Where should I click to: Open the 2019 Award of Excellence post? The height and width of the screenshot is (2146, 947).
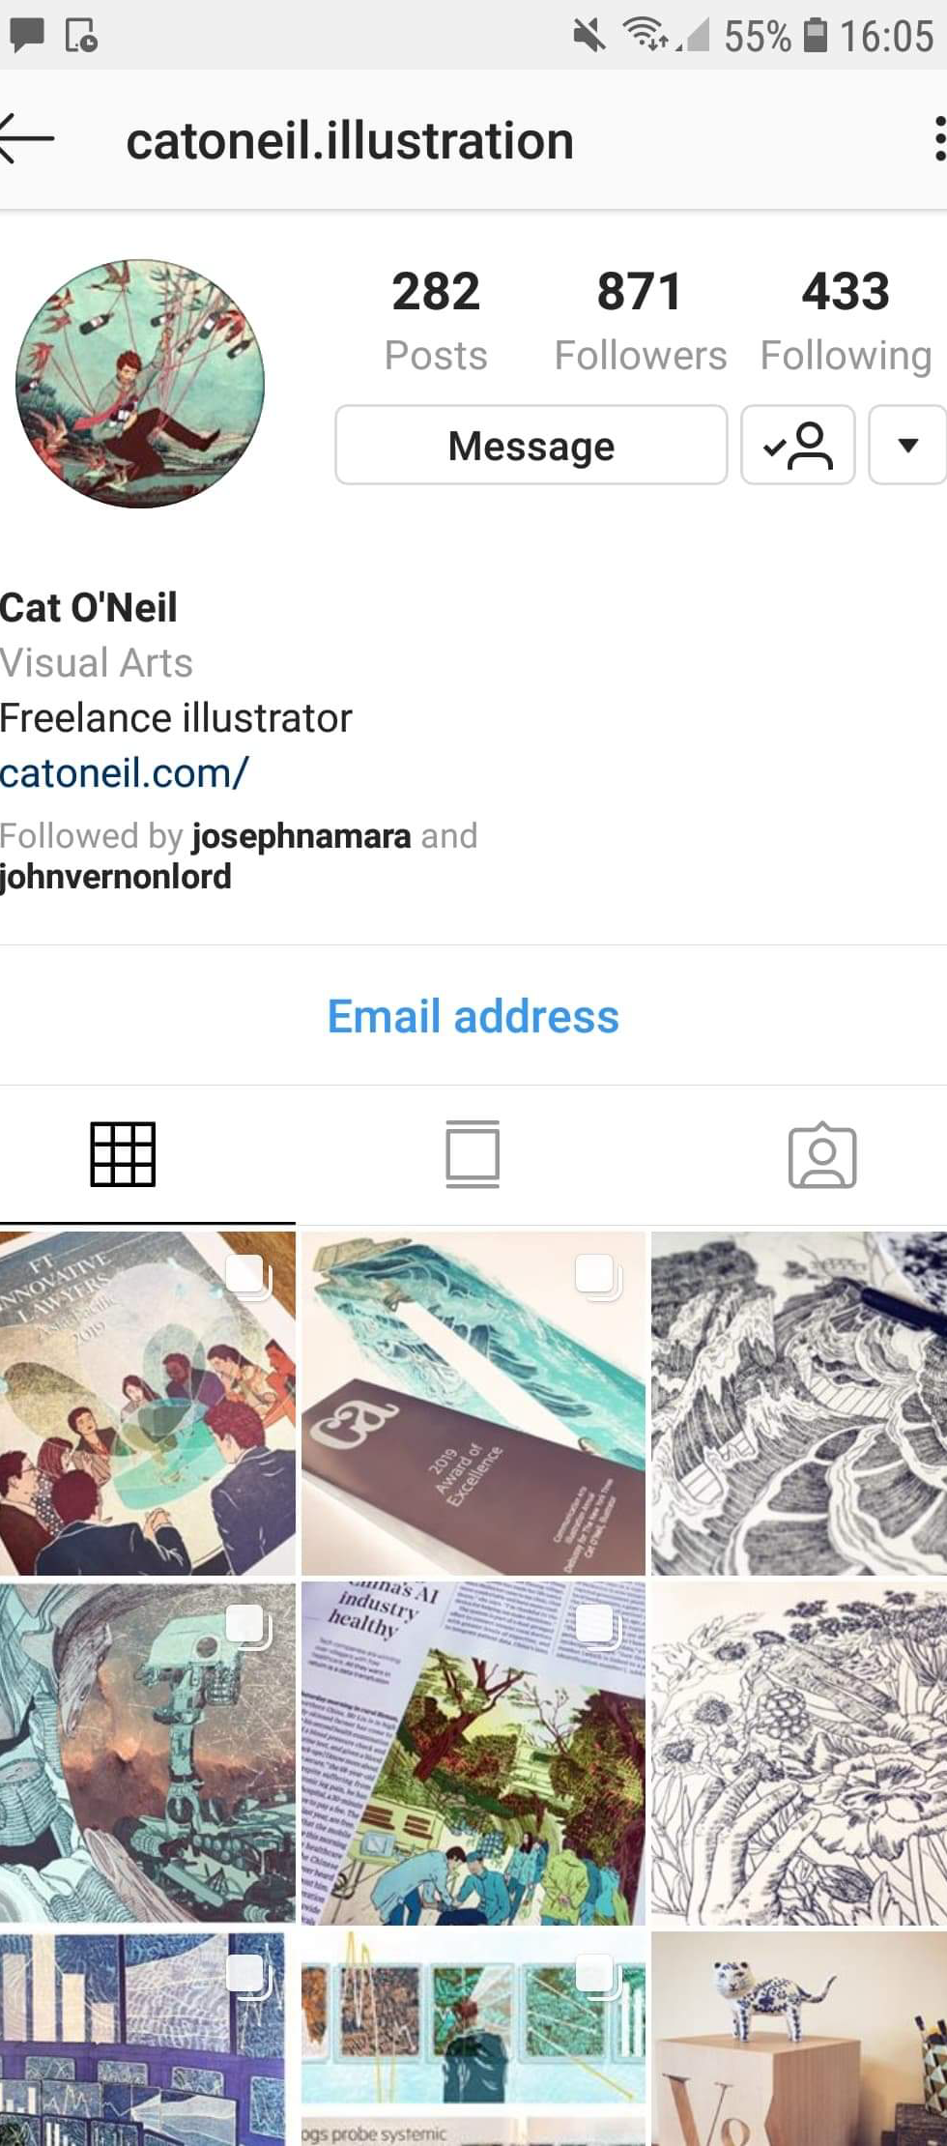(x=473, y=1403)
